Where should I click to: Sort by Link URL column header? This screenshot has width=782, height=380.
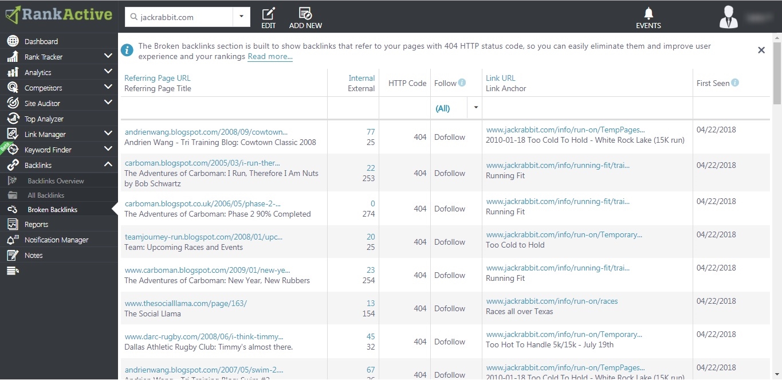coord(501,78)
